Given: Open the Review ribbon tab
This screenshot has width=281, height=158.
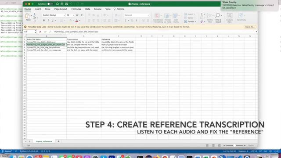Looking at the screenshot, I should pyautogui.click(x=97, y=9).
